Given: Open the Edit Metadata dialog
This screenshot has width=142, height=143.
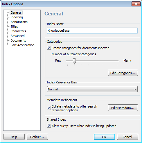Looking at the screenshot, I should click(x=123, y=108).
